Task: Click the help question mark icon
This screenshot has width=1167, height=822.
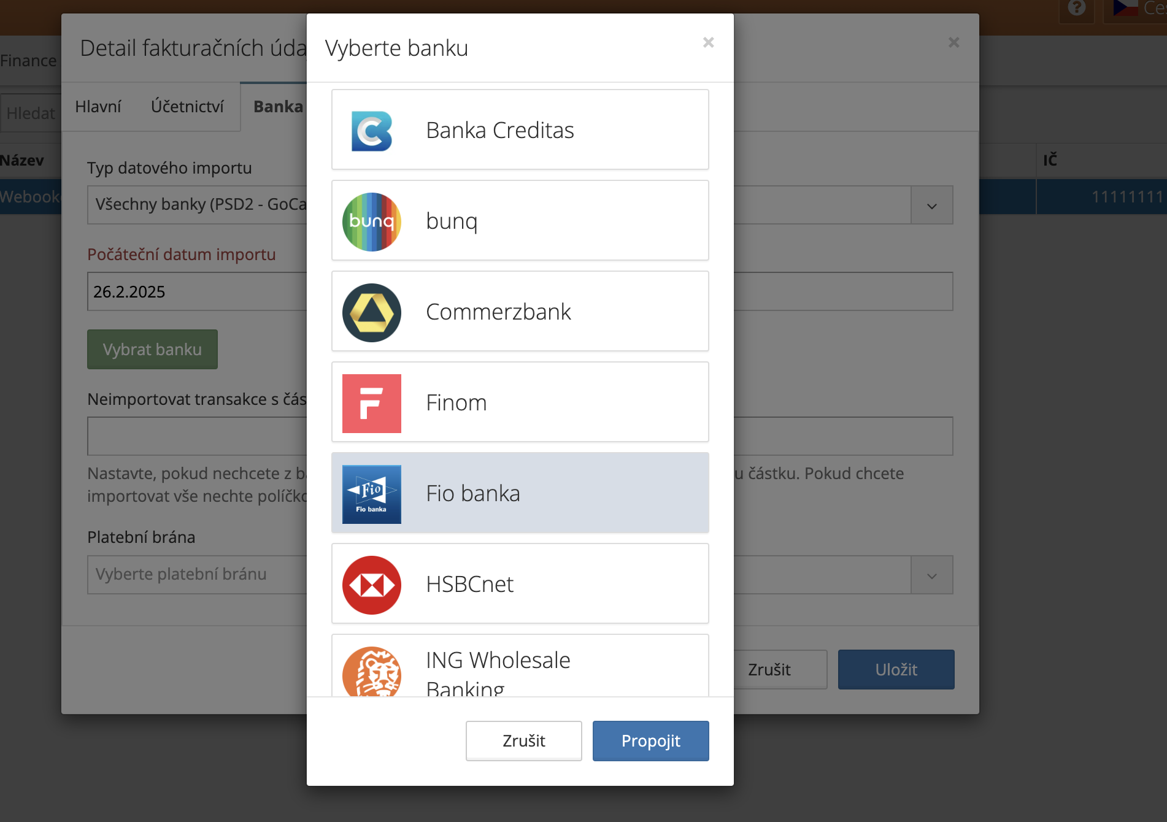Action: tap(1077, 8)
